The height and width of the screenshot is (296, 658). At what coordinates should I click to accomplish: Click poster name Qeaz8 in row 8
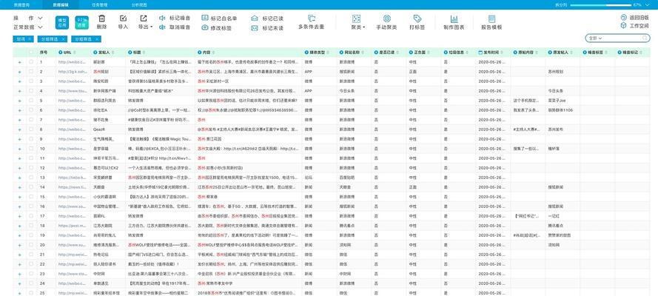99,129
